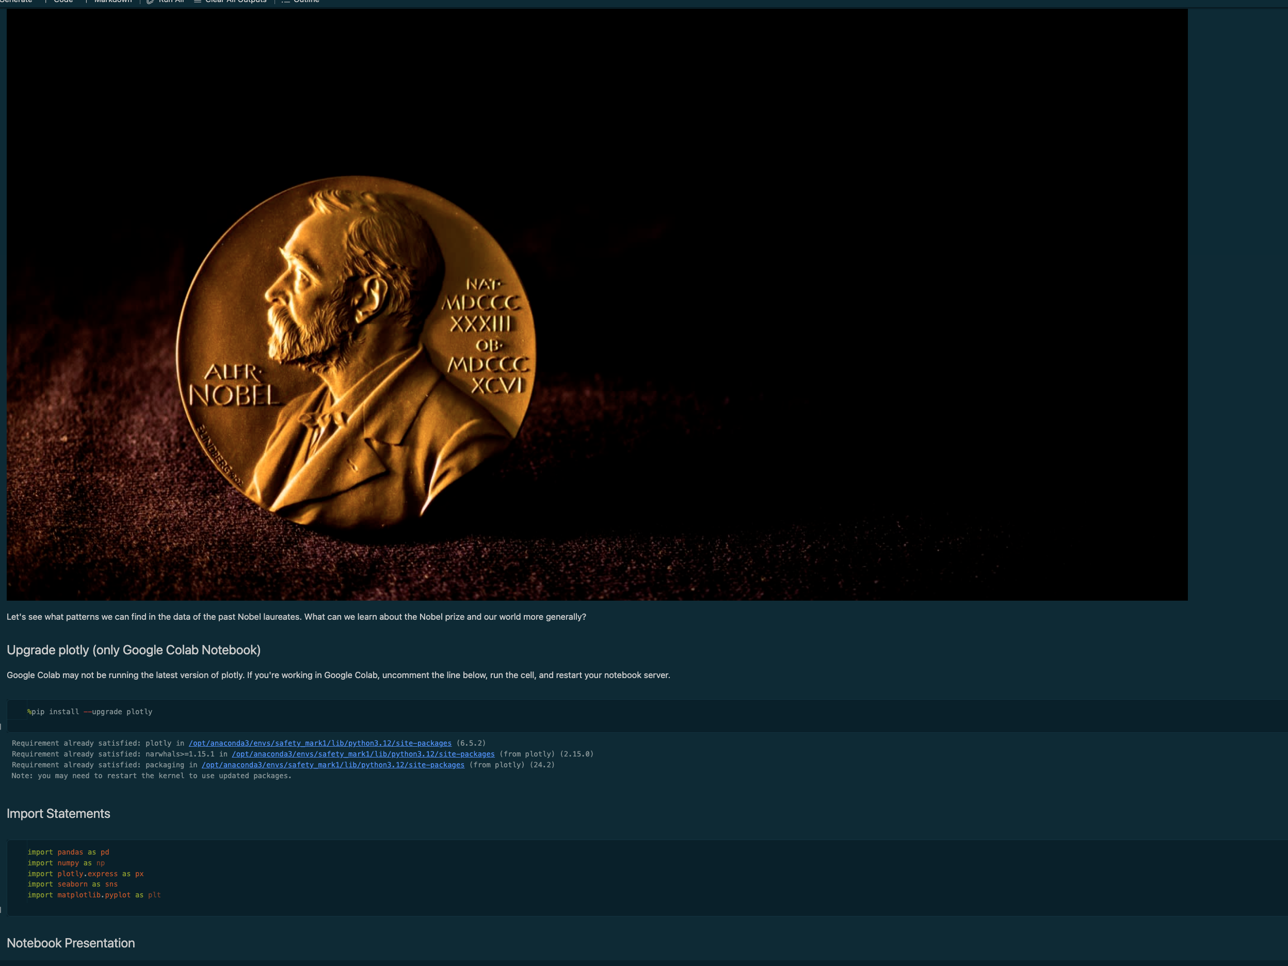
Task: Click the 'Notebook Presentation' heading
Action: point(71,943)
